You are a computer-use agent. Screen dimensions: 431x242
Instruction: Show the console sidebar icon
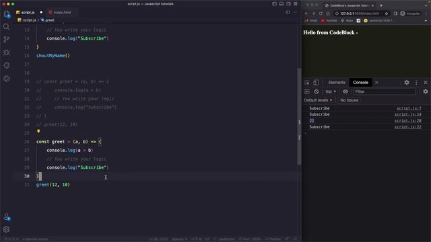307,91
